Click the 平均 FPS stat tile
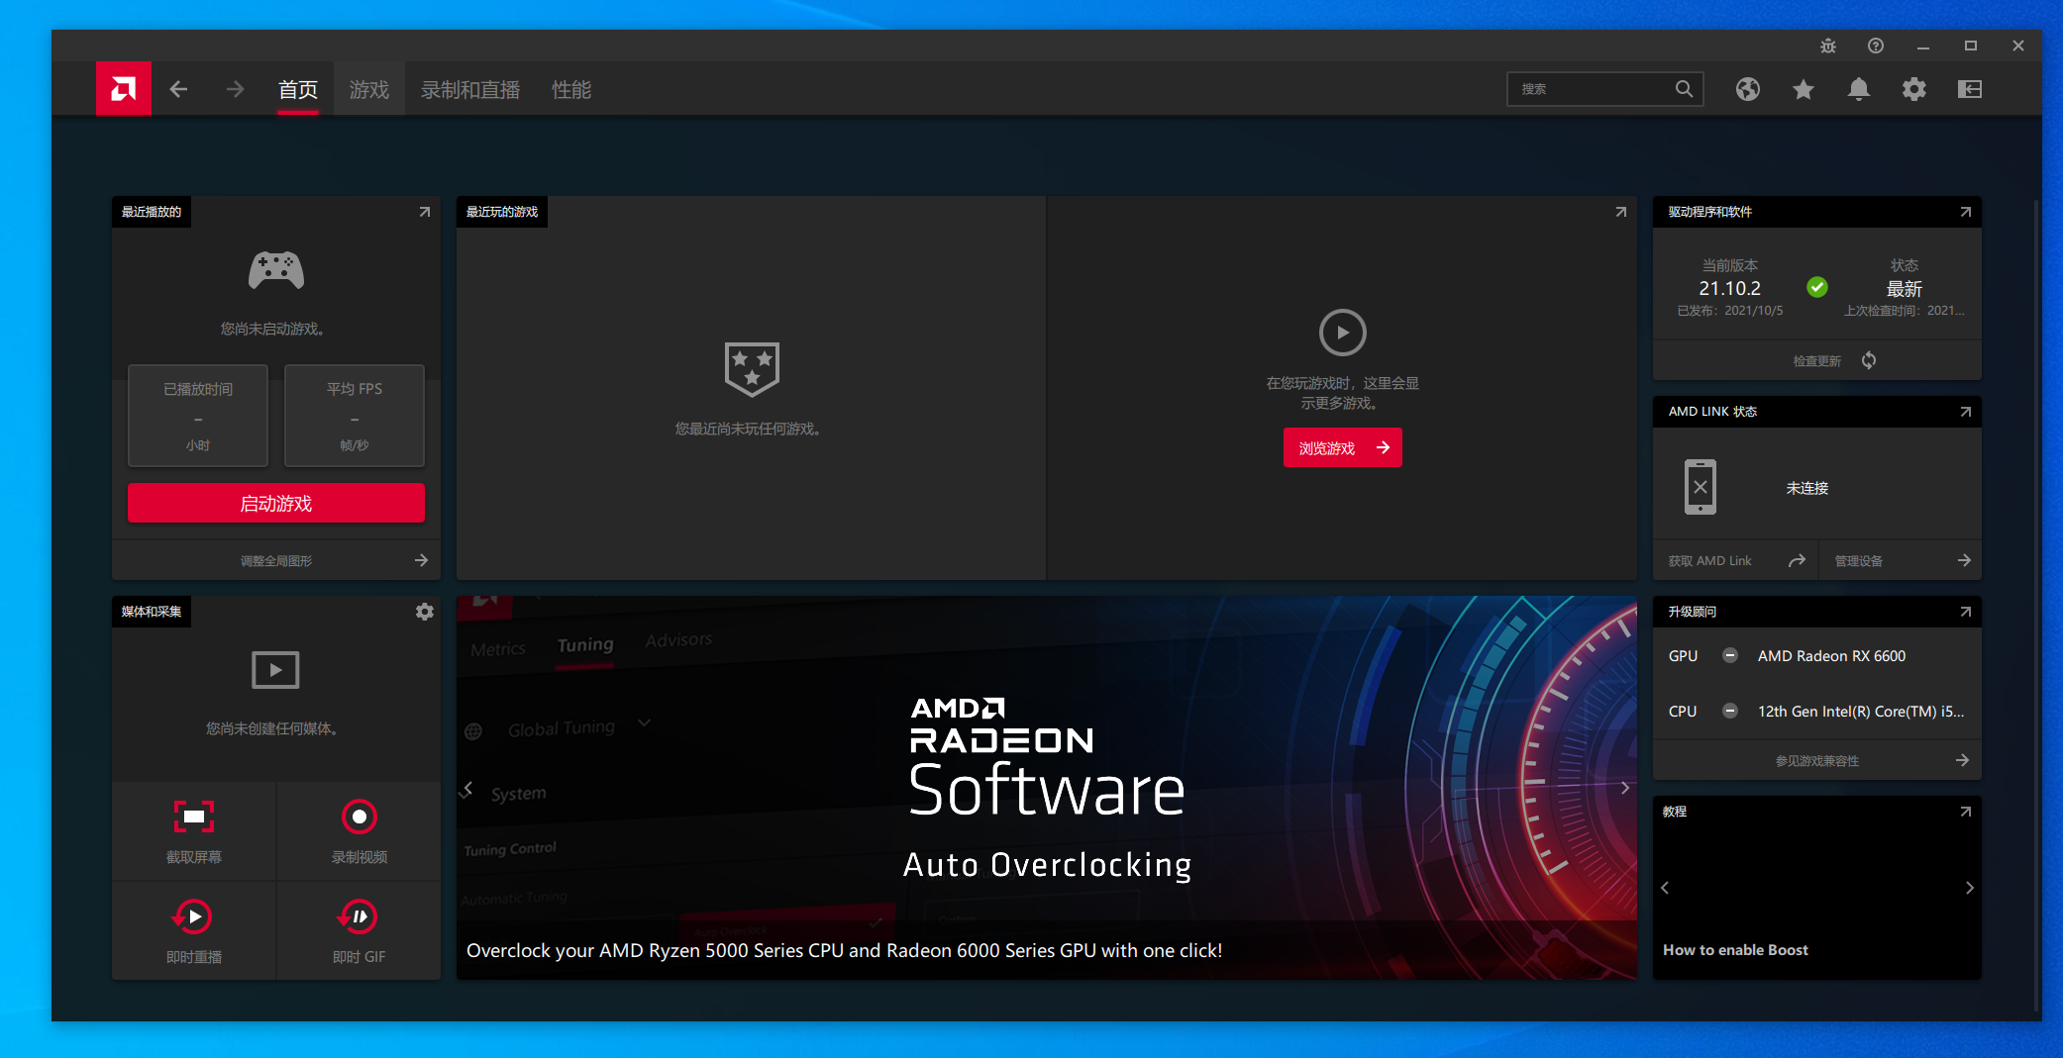The height and width of the screenshot is (1058, 2063). click(355, 416)
